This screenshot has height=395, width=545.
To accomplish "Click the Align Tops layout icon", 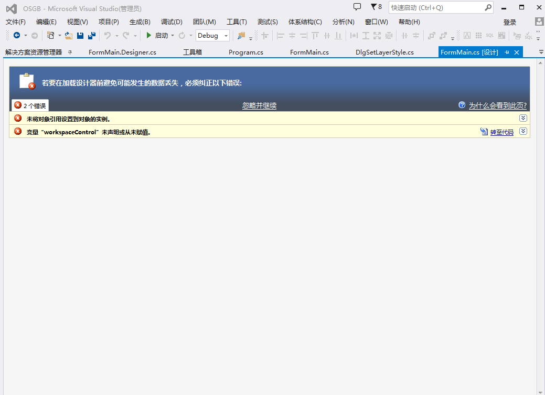I will click(315, 36).
